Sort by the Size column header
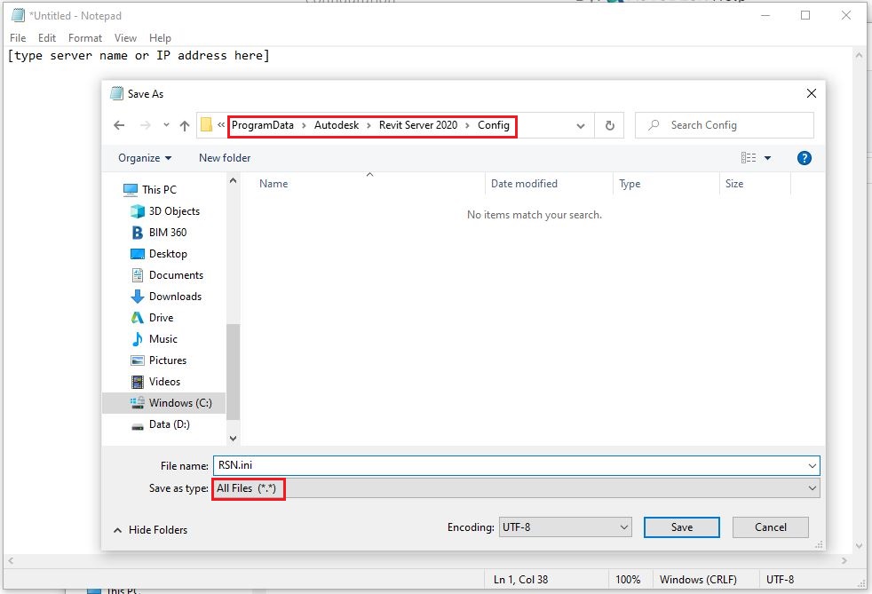The height and width of the screenshot is (594, 872). pyautogui.click(x=755, y=184)
